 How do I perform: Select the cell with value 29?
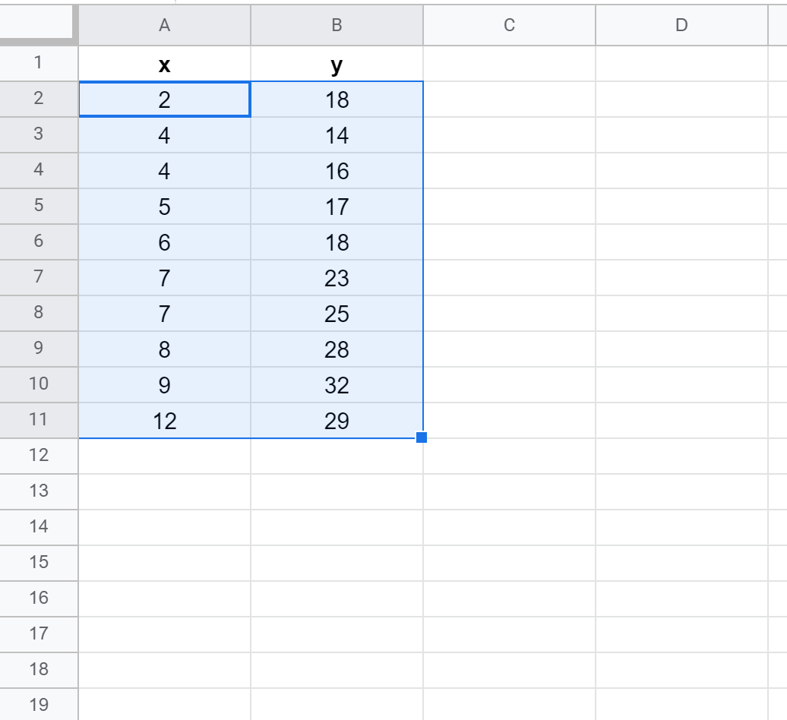(337, 420)
